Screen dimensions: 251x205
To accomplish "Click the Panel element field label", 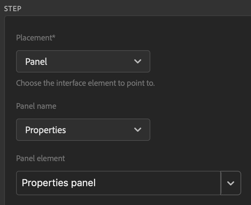I will point(41,158).
